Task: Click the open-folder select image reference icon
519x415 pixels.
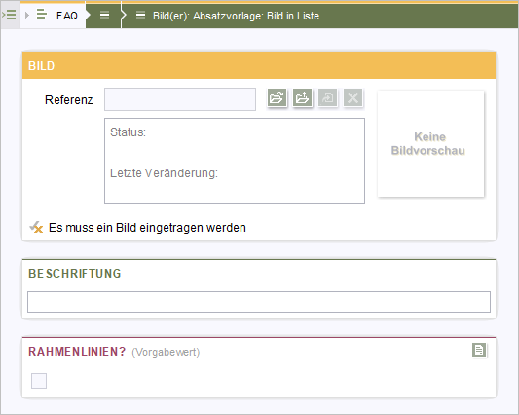Action: [278, 97]
